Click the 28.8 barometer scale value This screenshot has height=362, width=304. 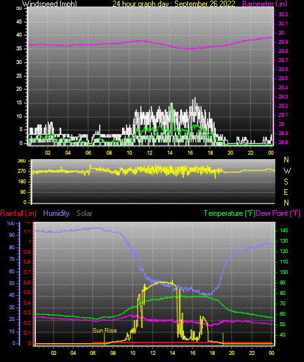[x=283, y=142]
